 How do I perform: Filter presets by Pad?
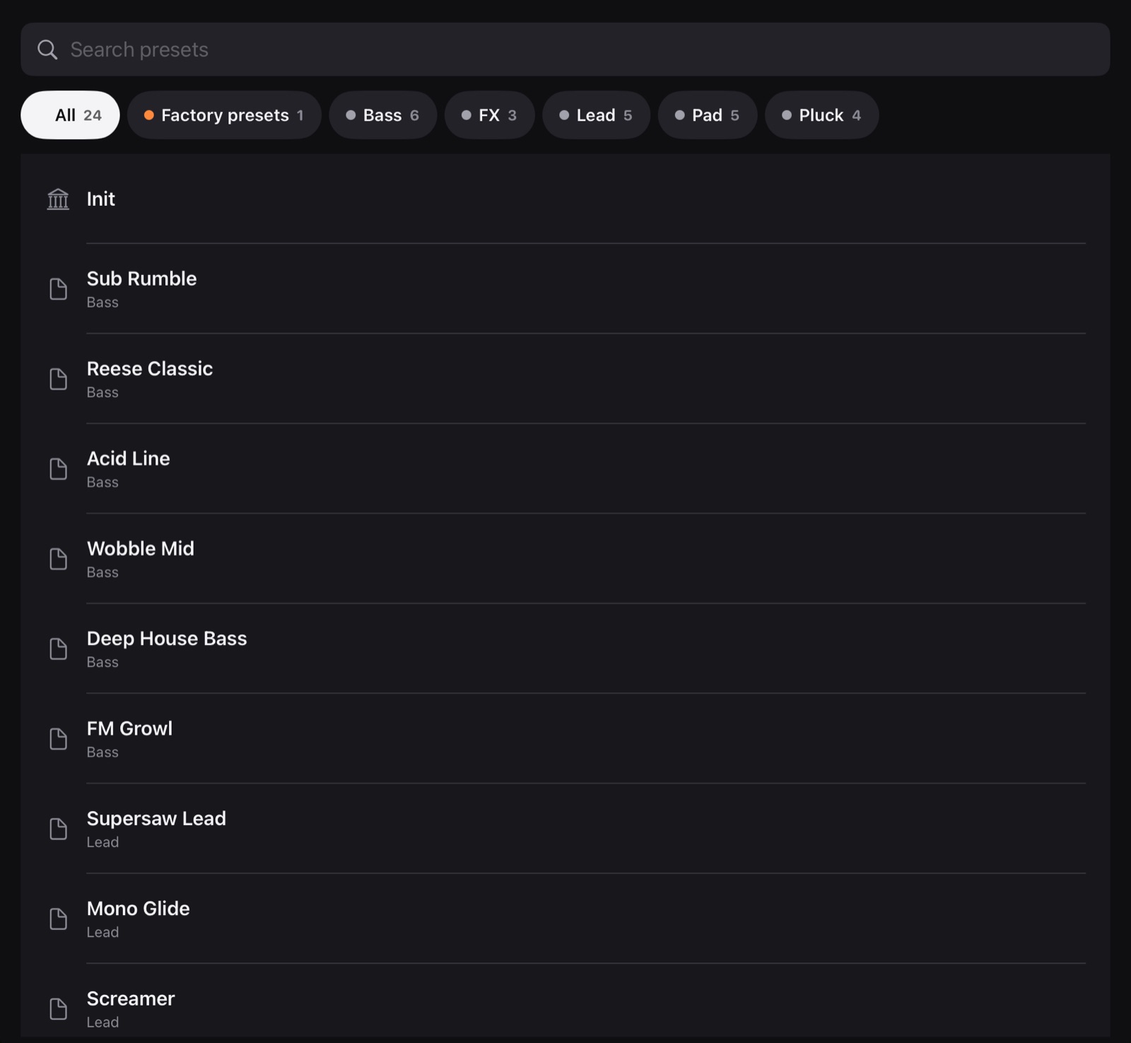click(x=707, y=115)
